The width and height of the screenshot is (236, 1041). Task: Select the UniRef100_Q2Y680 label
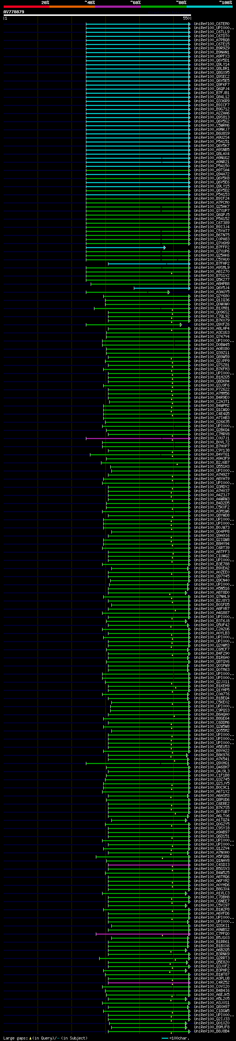click(x=212, y=296)
